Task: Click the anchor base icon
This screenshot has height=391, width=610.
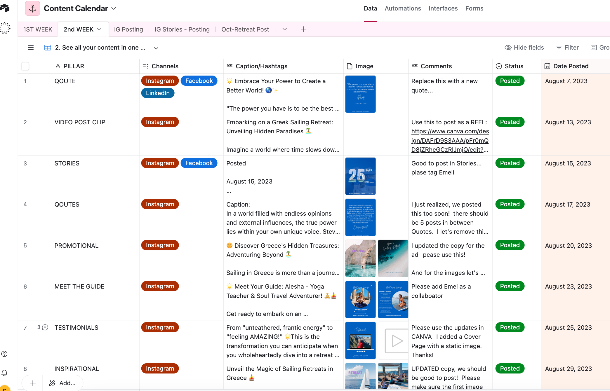Action: click(32, 8)
